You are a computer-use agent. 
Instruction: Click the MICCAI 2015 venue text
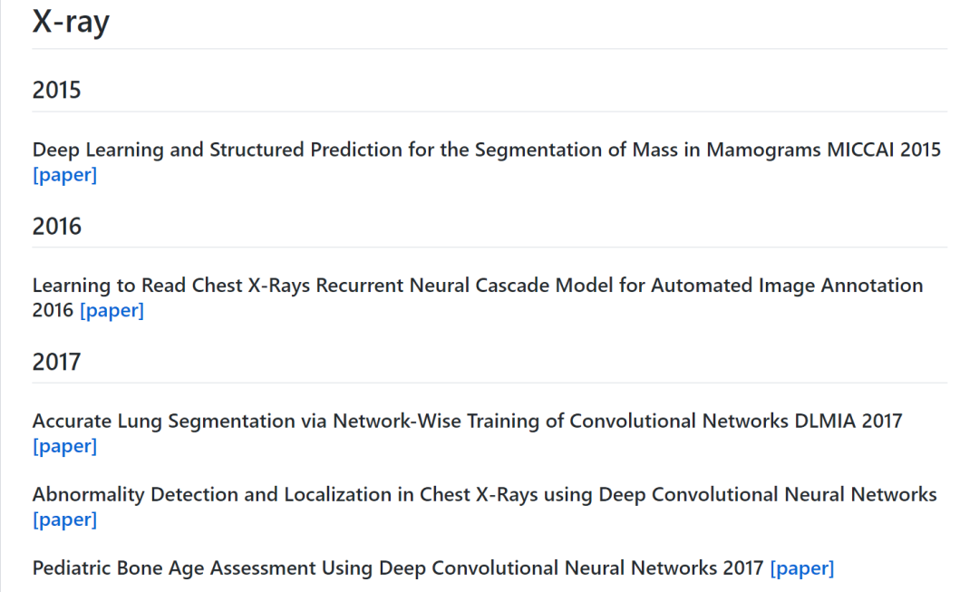(884, 150)
